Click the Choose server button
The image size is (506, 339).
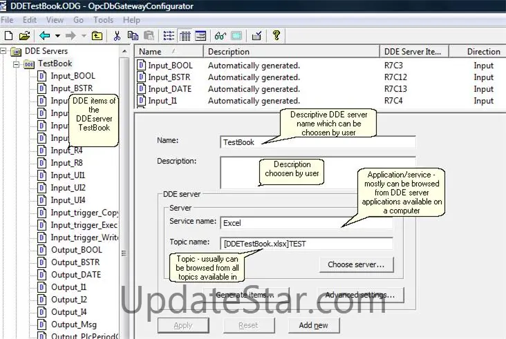(x=356, y=264)
